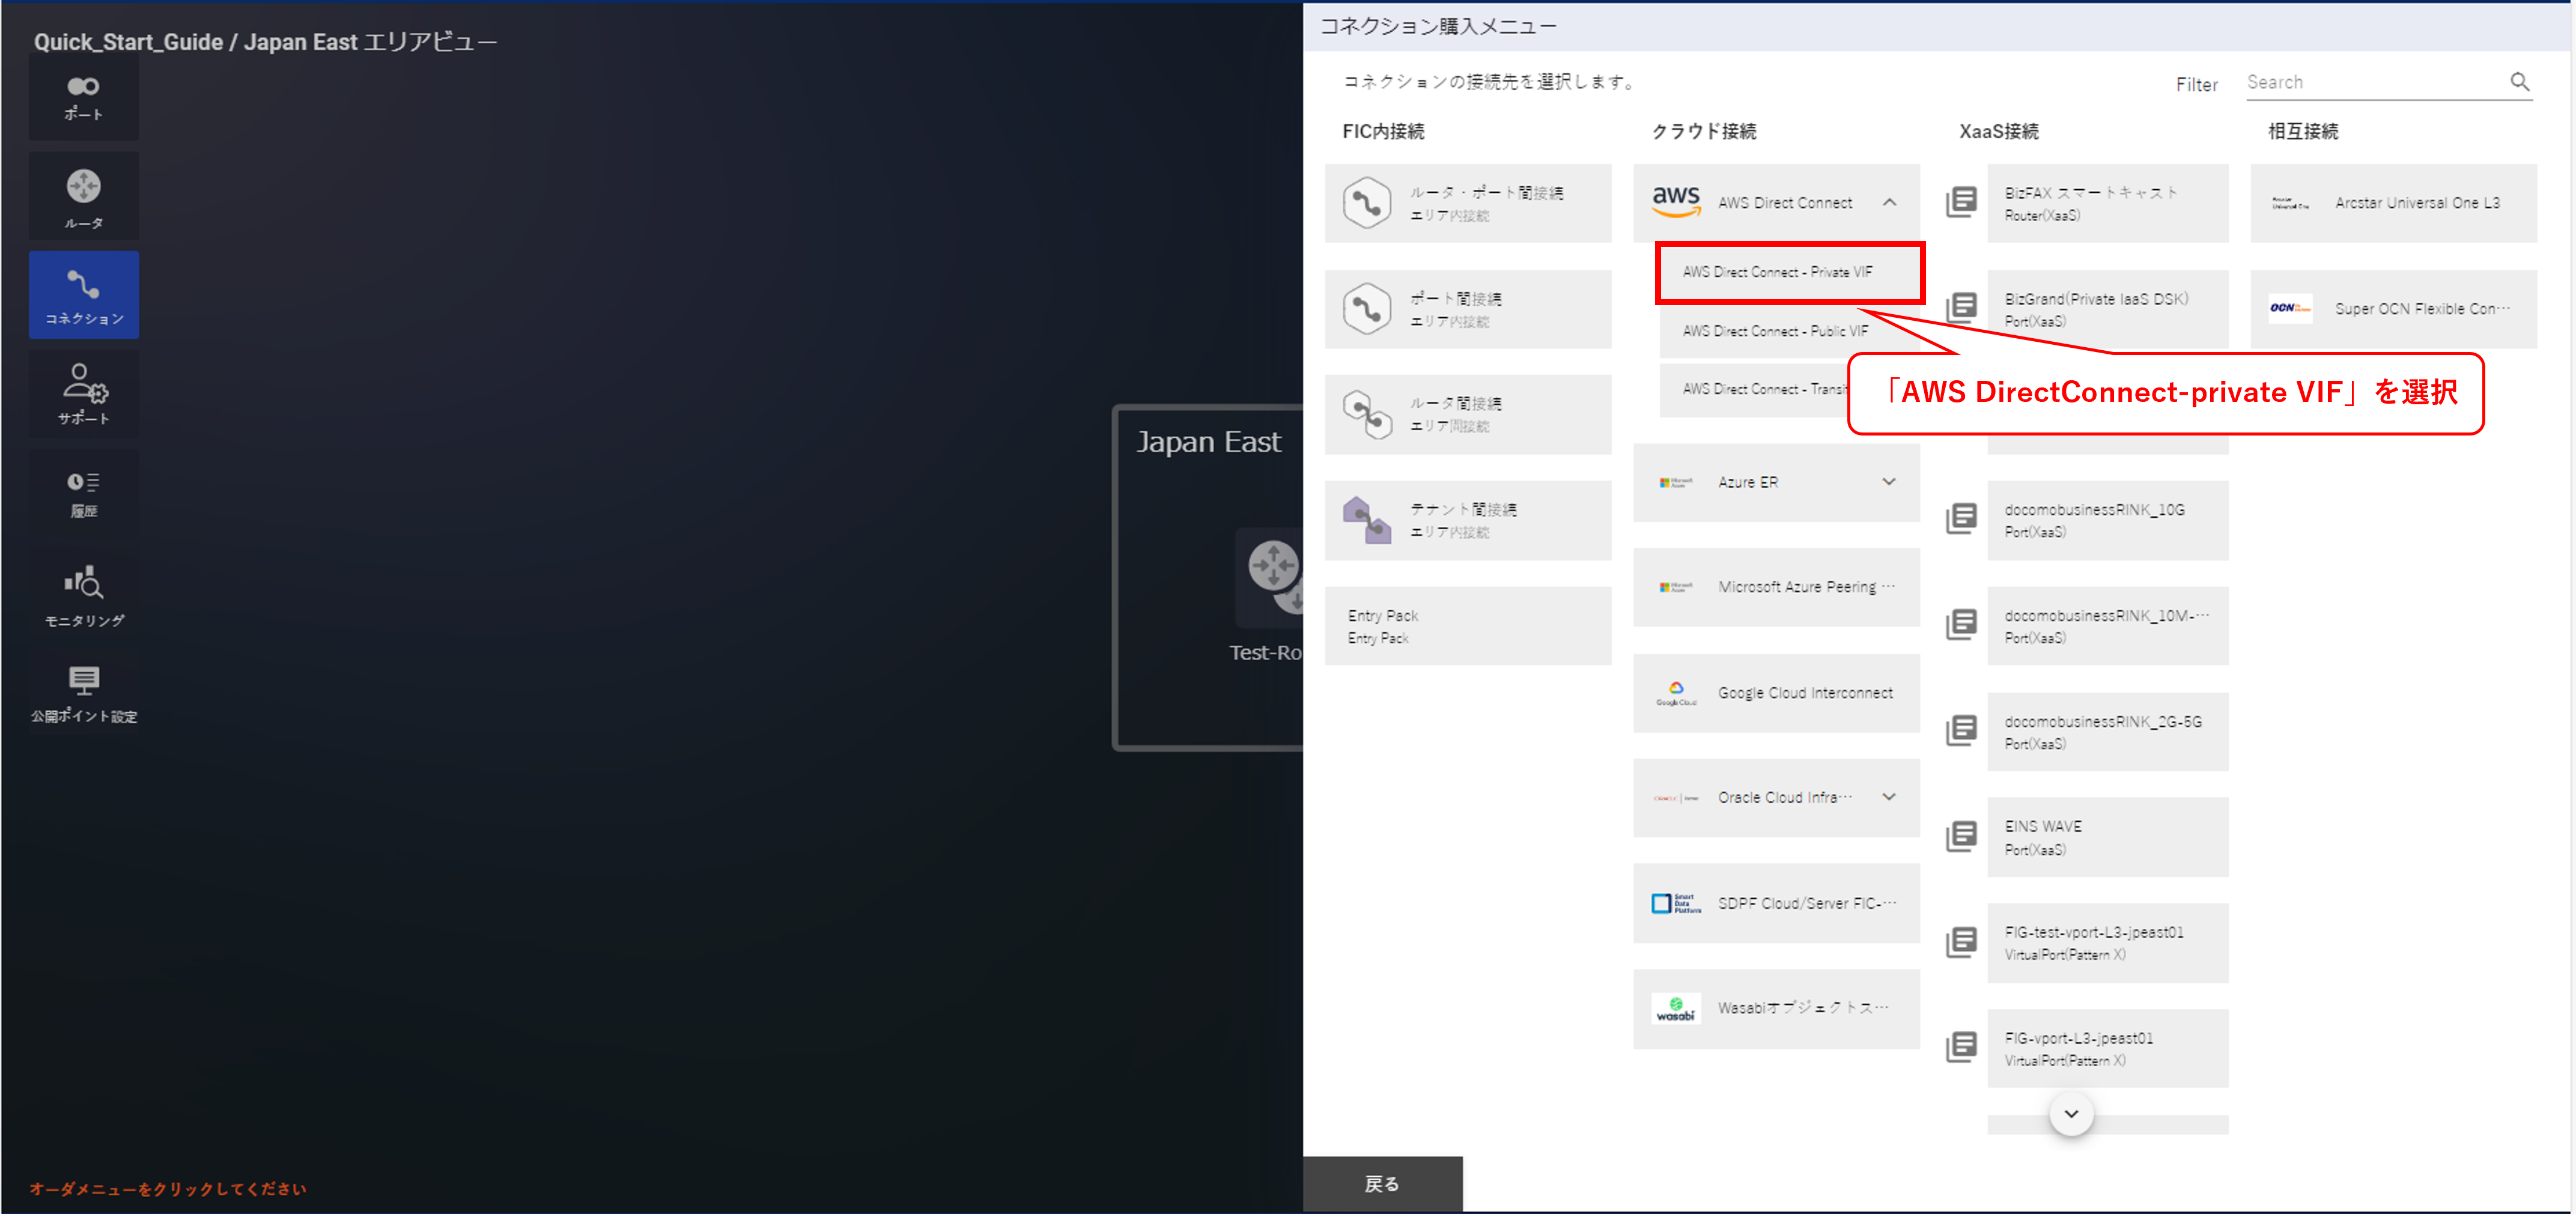Viewport: 2576px width, 1214px height.
Task: Choose the Arcstar Universal One L3 tile
Action: (2393, 203)
